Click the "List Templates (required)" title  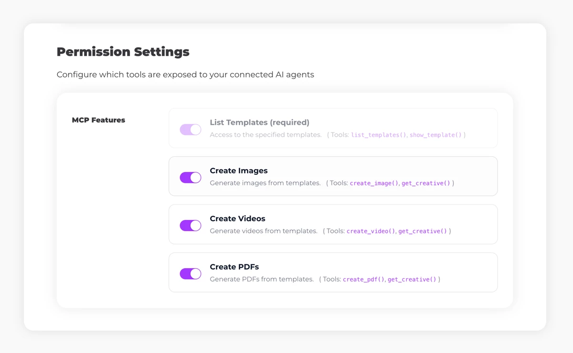[259, 122]
